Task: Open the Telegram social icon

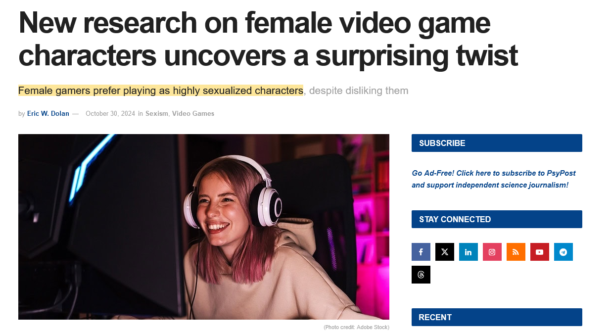Action: pyautogui.click(x=563, y=252)
